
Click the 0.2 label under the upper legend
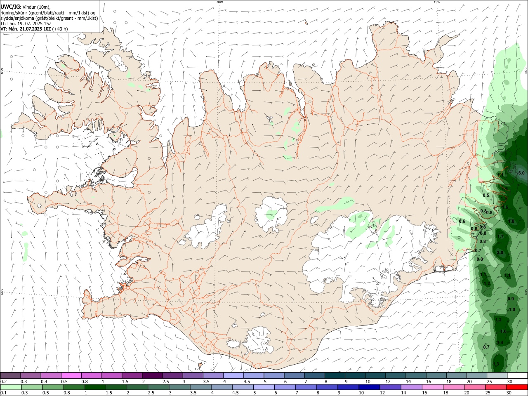coord(4,382)
